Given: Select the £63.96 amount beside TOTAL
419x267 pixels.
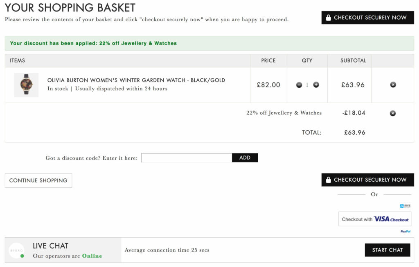Looking at the screenshot, I should pyautogui.click(x=355, y=133).
